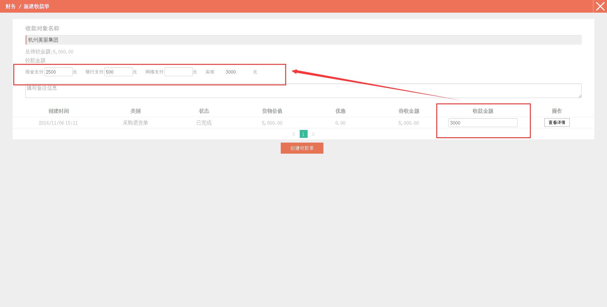Click the 货物价值 column header
This screenshot has height=307, width=607.
pos(272,111)
